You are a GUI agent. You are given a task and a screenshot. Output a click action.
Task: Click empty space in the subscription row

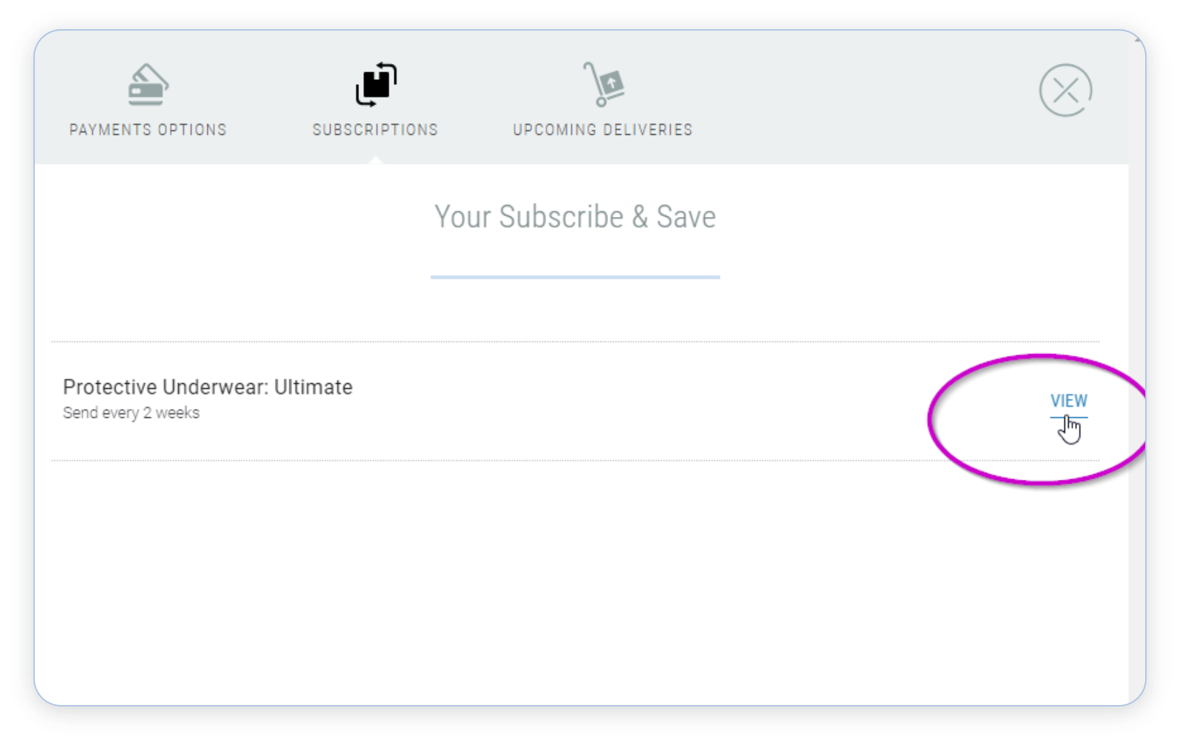pyautogui.click(x=626, y=401)
